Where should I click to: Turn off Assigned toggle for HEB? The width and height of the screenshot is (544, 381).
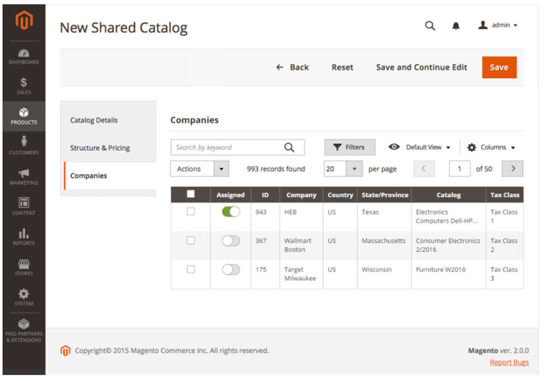pos(231,212)
